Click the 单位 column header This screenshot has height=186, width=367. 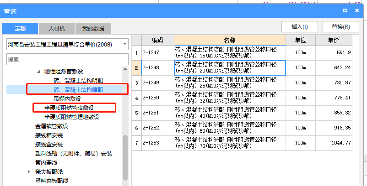(301, 40)
